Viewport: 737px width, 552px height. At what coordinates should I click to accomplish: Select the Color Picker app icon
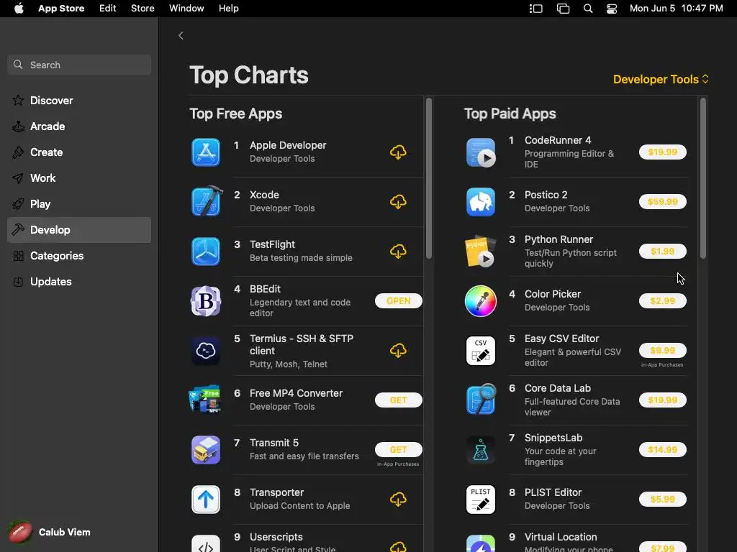point(480,301)
